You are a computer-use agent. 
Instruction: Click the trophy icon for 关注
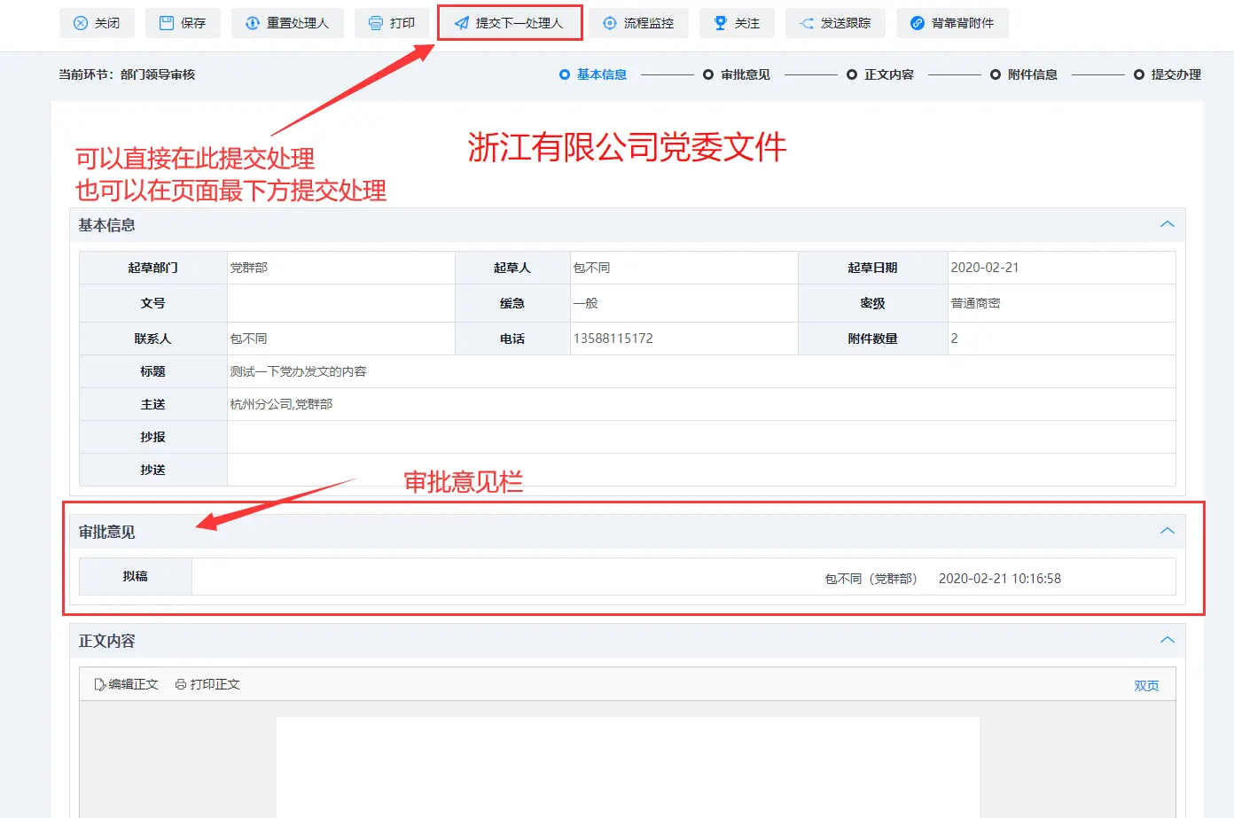(721, 23)
